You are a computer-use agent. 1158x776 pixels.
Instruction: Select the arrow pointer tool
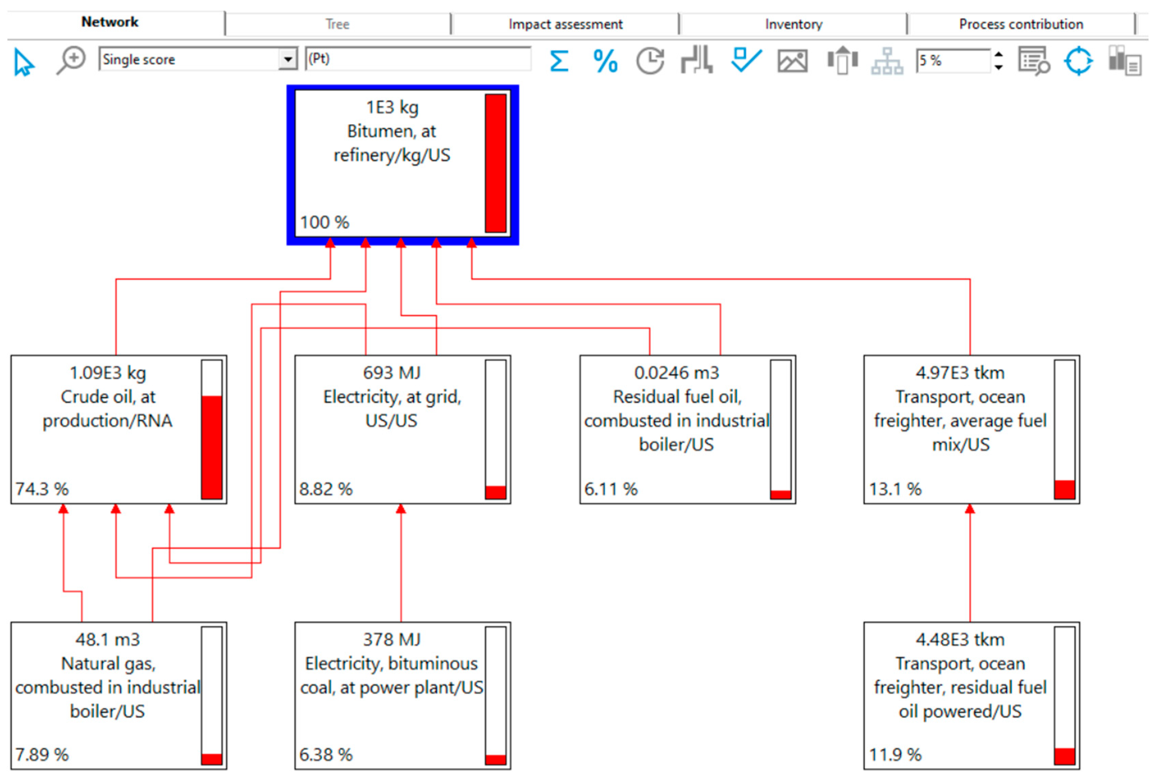pyautogui.click(x=23, y=62)
